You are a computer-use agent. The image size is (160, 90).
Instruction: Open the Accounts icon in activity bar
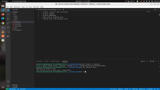tap(8, 81)
